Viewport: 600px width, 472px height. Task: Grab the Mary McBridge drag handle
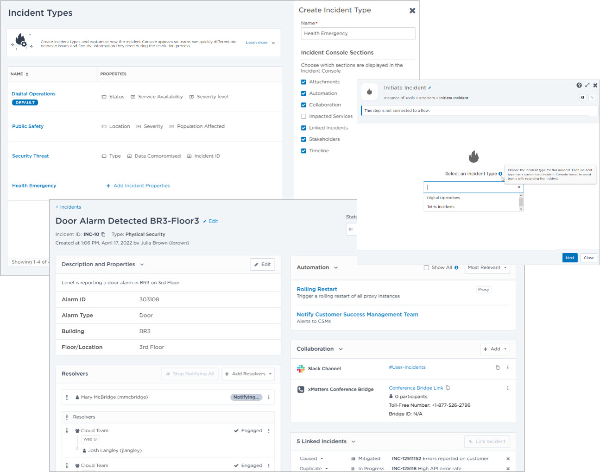[67, 397]
